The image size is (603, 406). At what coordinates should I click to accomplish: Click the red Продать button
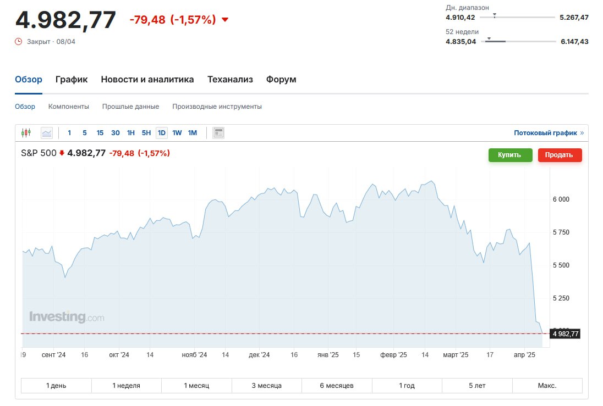click(x=560, y=155)
